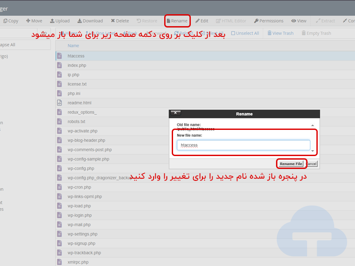The width and height of the screenshot is (355, 266).
Task: Click the wp-login.php file name
Action: click(x=79, y=215)
